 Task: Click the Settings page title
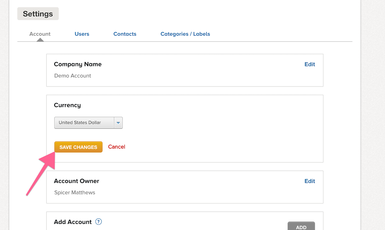38,14
